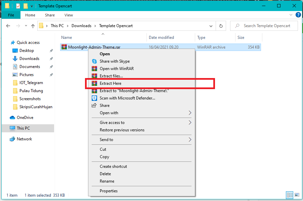Viewport: 303px width, 201px height.
Task: Click the Share icon in context menu
Action: click(x=94, y=106)
